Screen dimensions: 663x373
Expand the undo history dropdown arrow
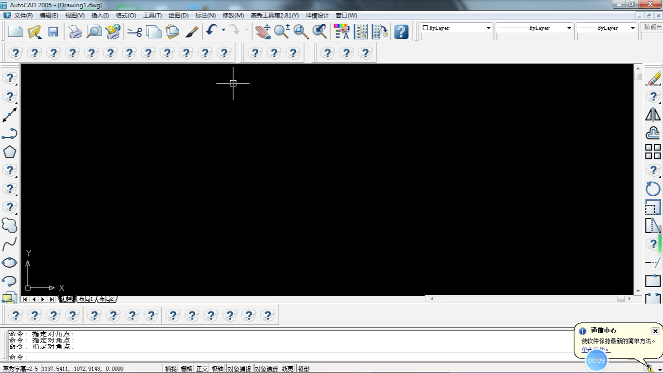223,30
